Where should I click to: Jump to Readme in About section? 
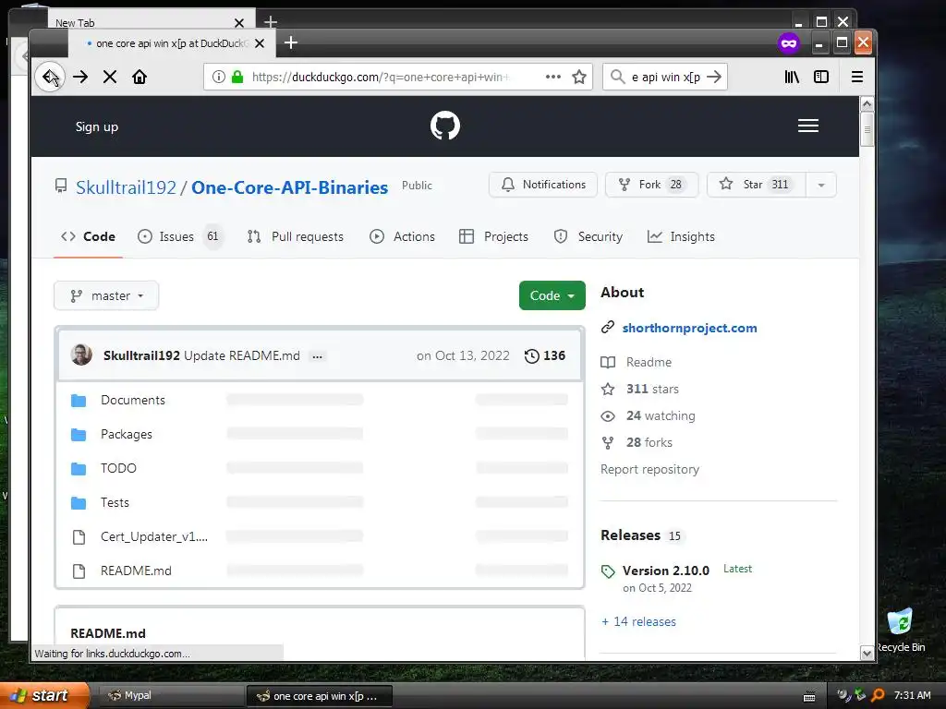tap(649, 362)
